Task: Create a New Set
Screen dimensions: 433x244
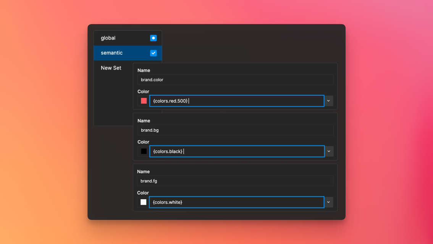Action: coord(111,68)
